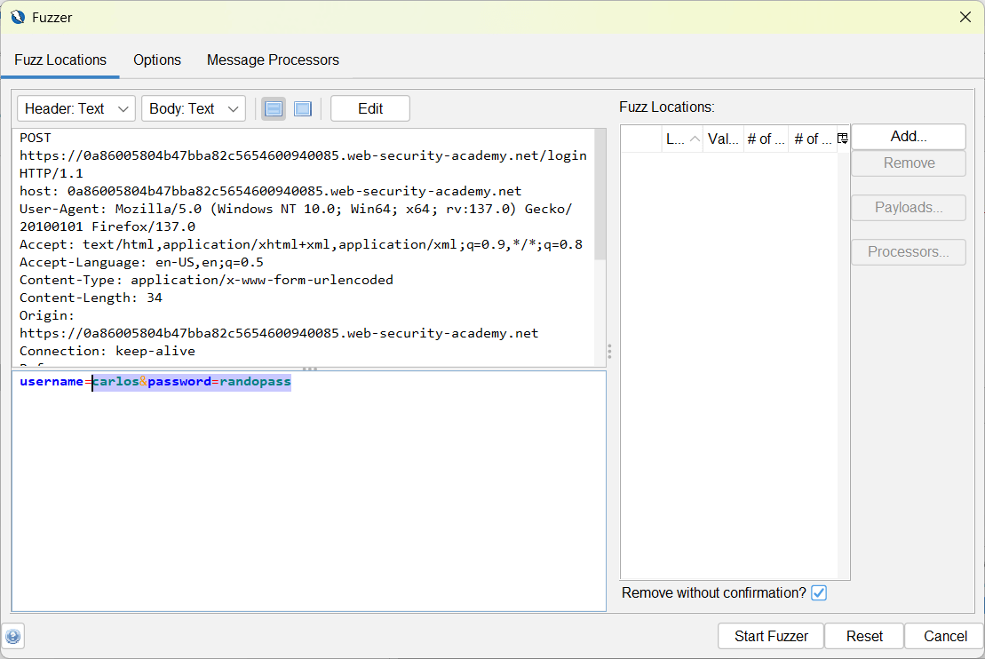Open the Body: Text dropdown

[193, 108]
